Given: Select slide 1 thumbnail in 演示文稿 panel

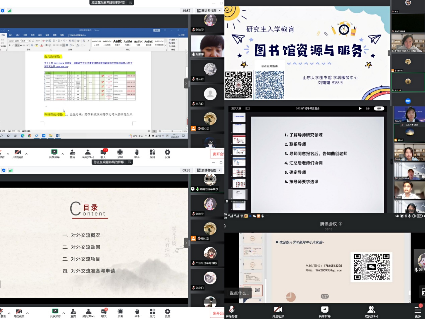Looking at the screenshot, I should tap(239, 117).
